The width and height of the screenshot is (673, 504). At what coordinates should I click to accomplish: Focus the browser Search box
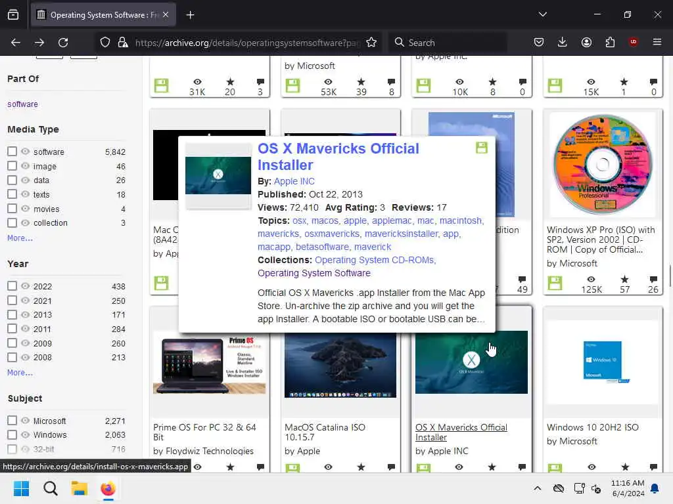tap(448, 43)
